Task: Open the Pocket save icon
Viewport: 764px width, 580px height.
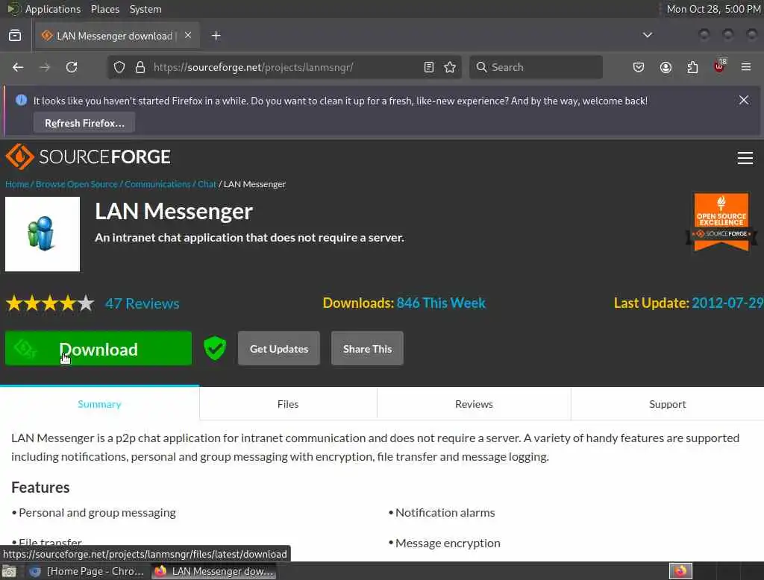Action: tap(639, 67)
